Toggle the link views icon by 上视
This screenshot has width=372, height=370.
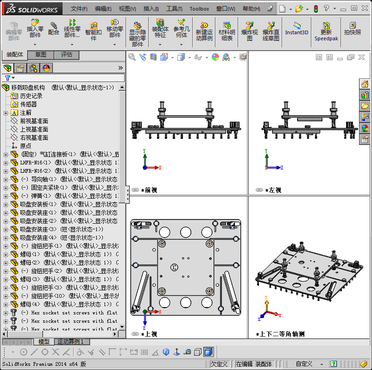point(135,334)
